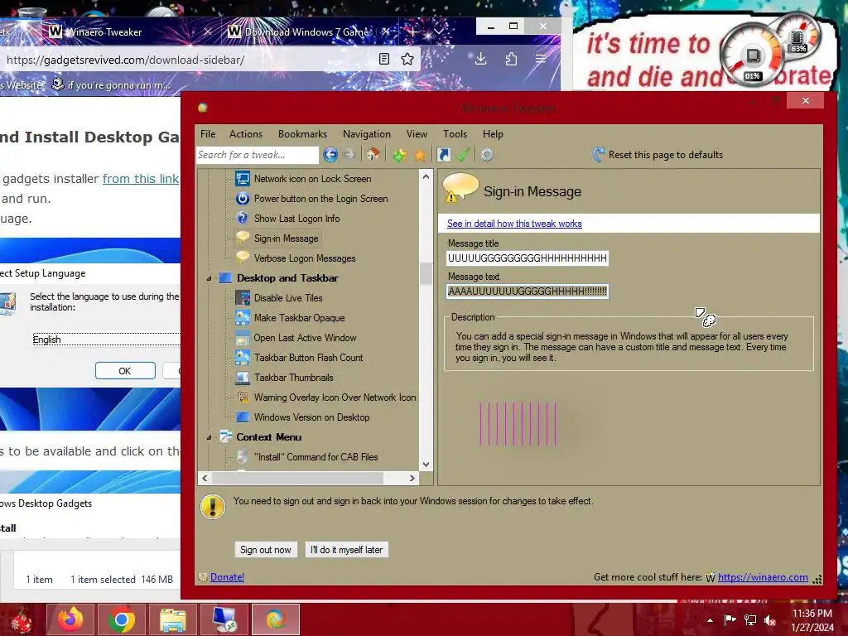Select Open Last Active Window tweak
Image resolution: width=848 pixels, height=636 pixels.
[x=305, y=338]
